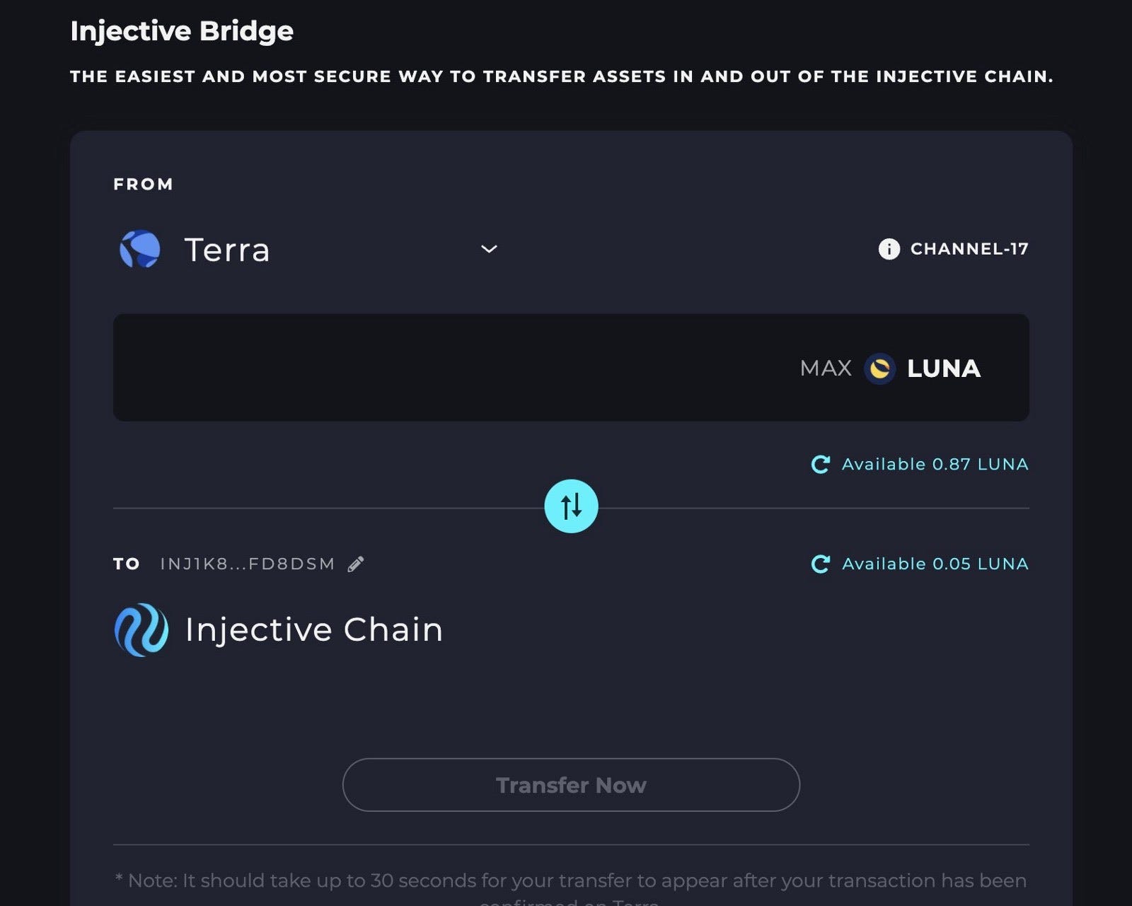1132x906 pixels.
Task: Click the Transfer Now button
Action: point(571,785)
